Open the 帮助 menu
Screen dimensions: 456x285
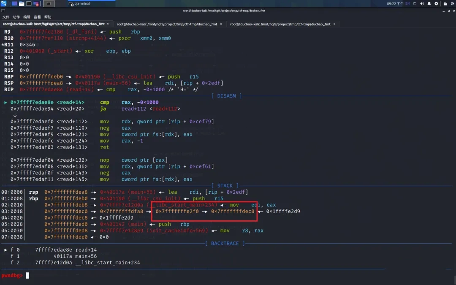coord(48,17)
